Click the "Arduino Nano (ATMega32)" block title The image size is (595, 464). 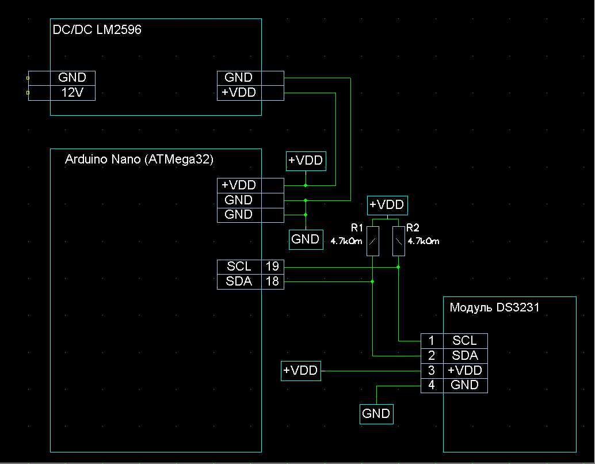[x=139, y=159]
